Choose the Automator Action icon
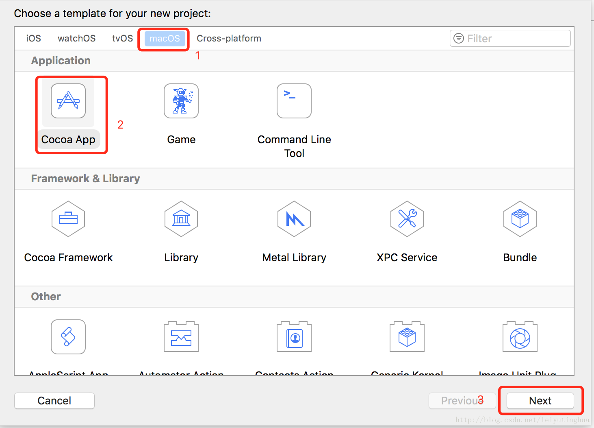The height and width of the screenshot is (428, 594). click(x=181, y=337)
